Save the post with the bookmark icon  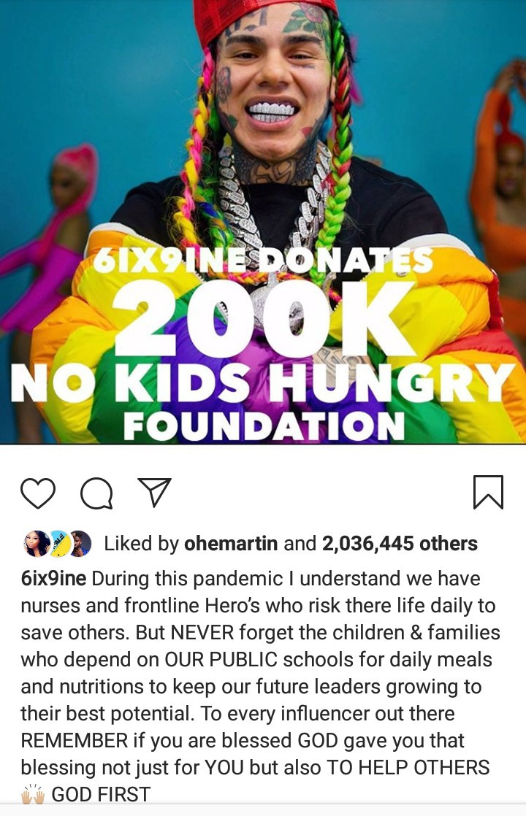coord(488,492)
